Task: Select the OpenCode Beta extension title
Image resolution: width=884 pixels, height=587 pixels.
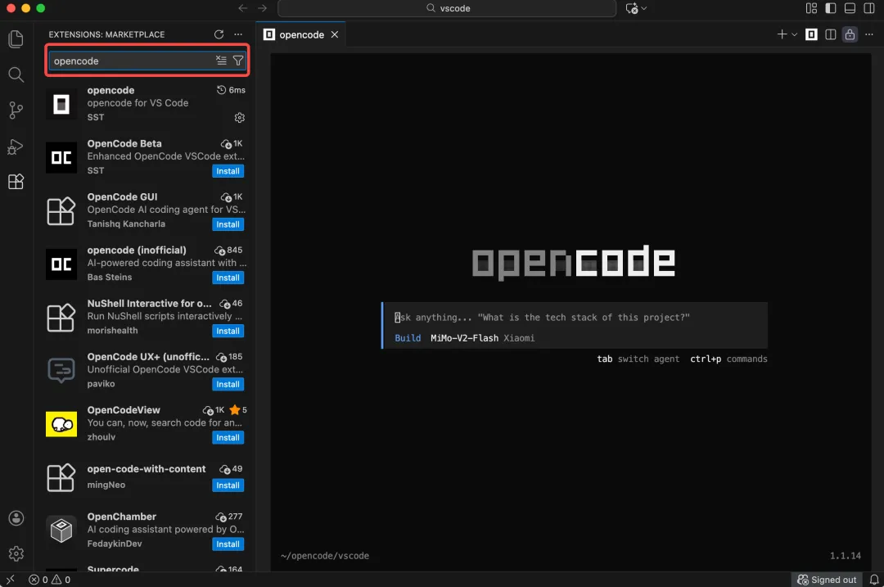Action: [x=124, y=143]
